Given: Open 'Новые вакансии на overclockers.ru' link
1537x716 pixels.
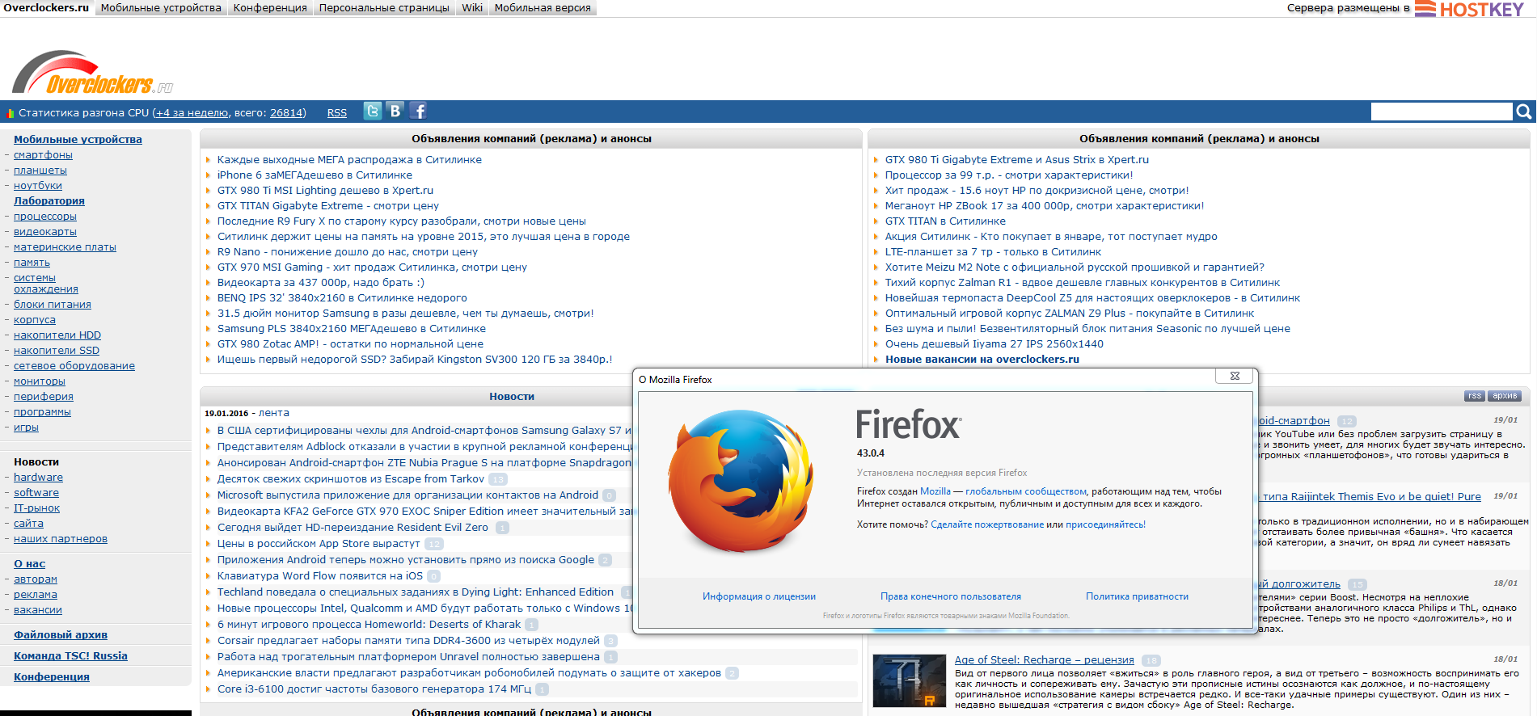Looking at the screenshot, I should pyautogui.click(x=982, y=360).
